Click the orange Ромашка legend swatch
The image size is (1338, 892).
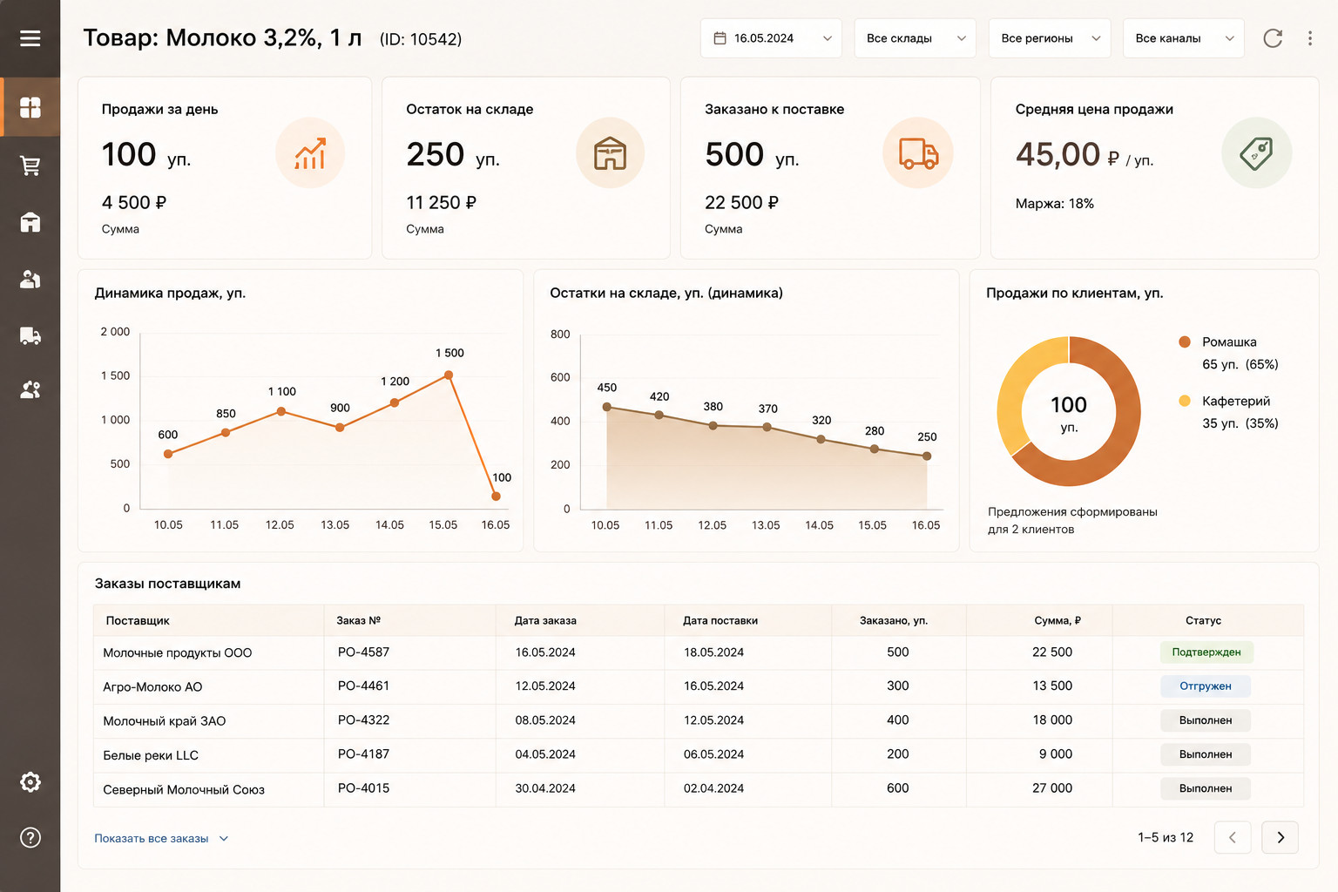click(x=1185, y=342)
